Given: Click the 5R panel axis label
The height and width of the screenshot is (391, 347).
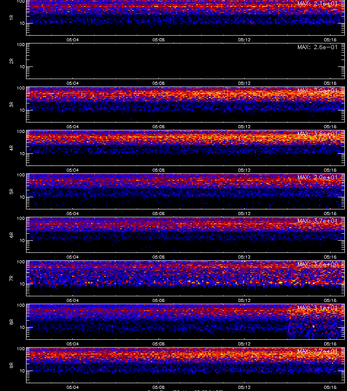Looking at the screenshot, I should point(11,191).
